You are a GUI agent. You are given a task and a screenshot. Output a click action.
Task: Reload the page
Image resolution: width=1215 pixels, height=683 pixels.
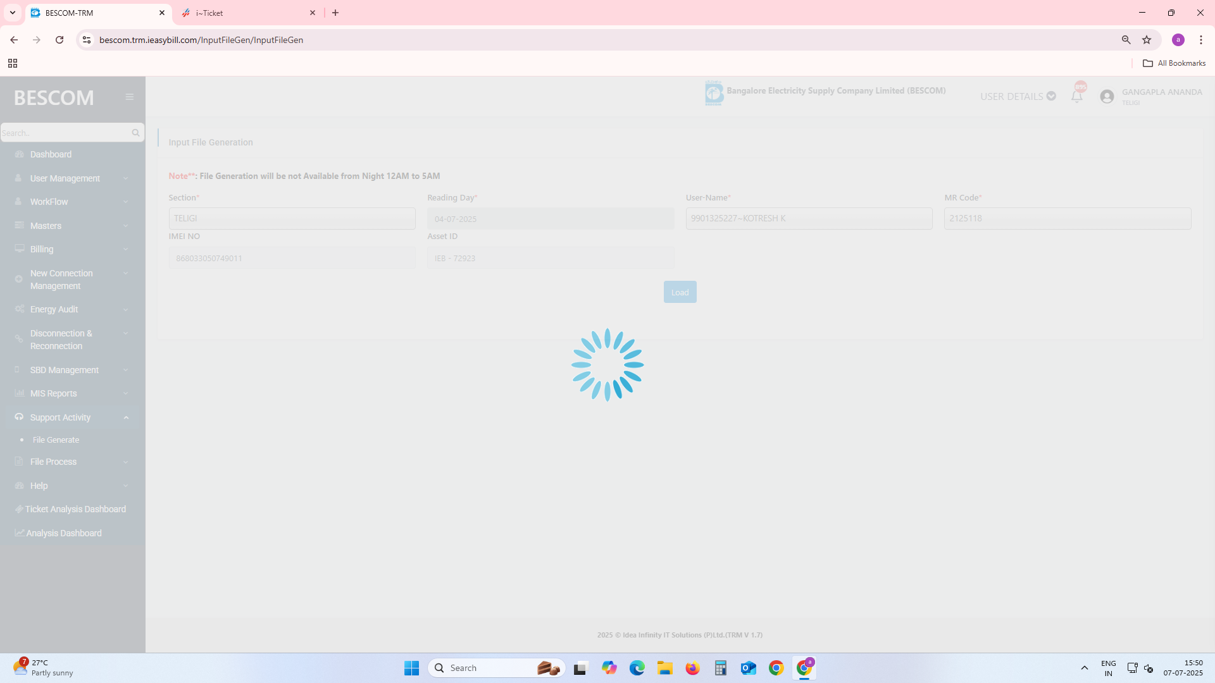tap(59, 40)
